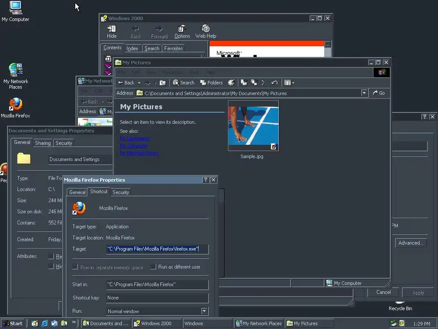
Task: Launch Internet Explorer from quick launch
Action: pyautogui.click(x=44, y=323)
